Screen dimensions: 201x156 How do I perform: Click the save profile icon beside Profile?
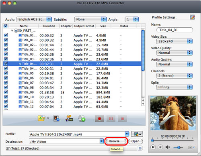click(x=137, y=134)
